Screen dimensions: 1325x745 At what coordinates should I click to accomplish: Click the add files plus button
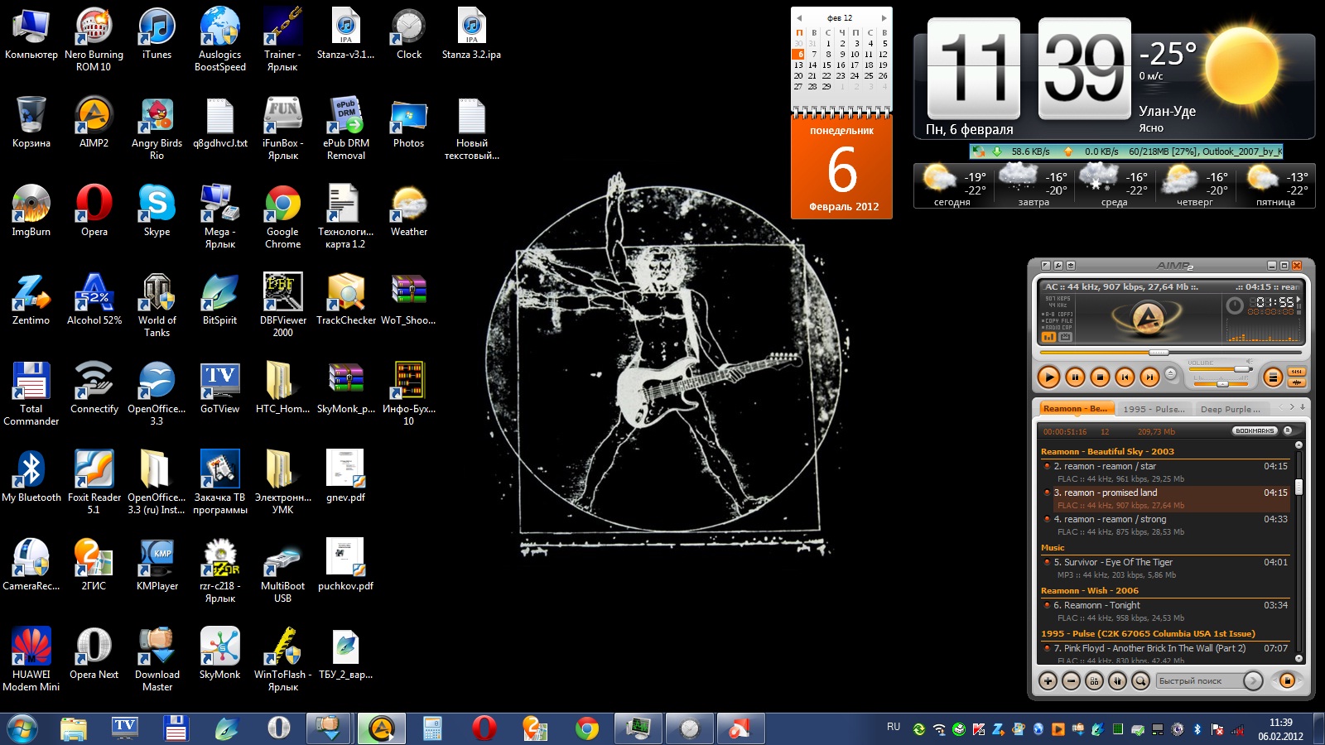click(1048, 680)
